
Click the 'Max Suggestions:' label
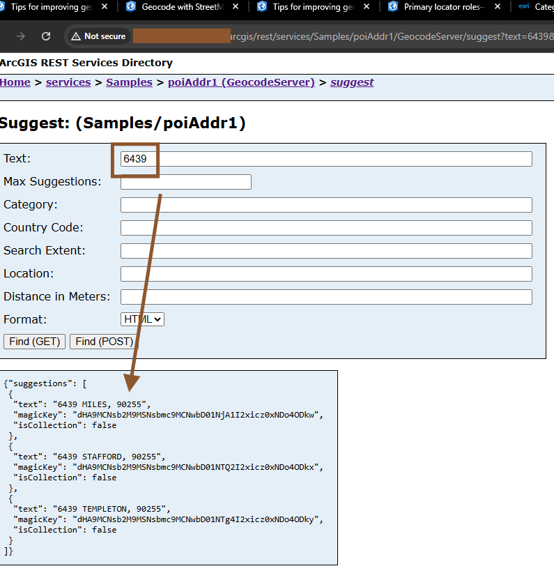coord(52,182)
